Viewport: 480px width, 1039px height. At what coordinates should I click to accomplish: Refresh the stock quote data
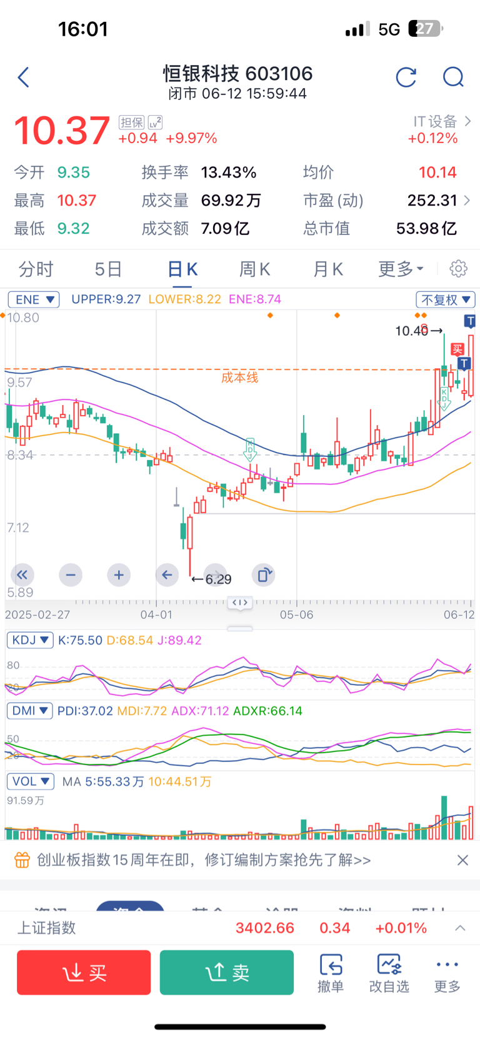(406, 78)
